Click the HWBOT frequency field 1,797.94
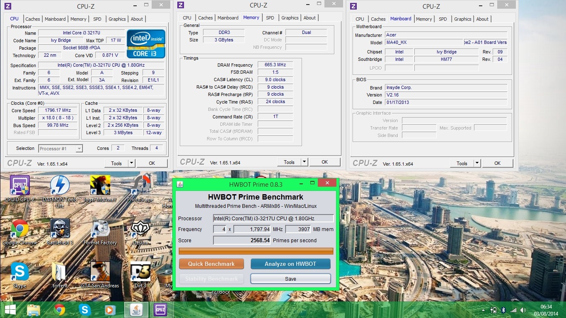 (252, 229)
